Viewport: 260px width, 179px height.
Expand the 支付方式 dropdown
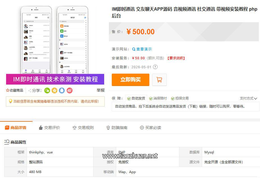click(x=248, y=98)
